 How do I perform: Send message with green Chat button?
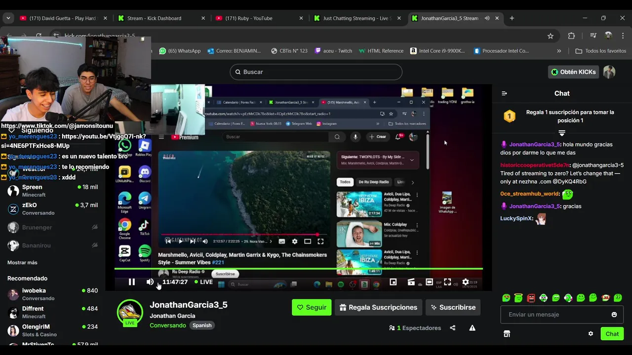(x=612, y=334)
